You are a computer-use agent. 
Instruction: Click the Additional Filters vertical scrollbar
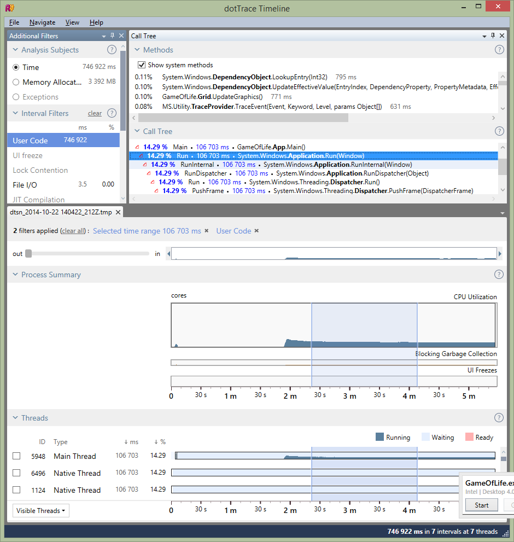123,91
